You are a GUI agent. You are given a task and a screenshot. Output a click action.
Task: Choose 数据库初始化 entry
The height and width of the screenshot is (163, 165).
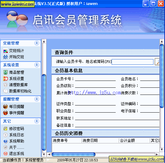coord(20,91)
